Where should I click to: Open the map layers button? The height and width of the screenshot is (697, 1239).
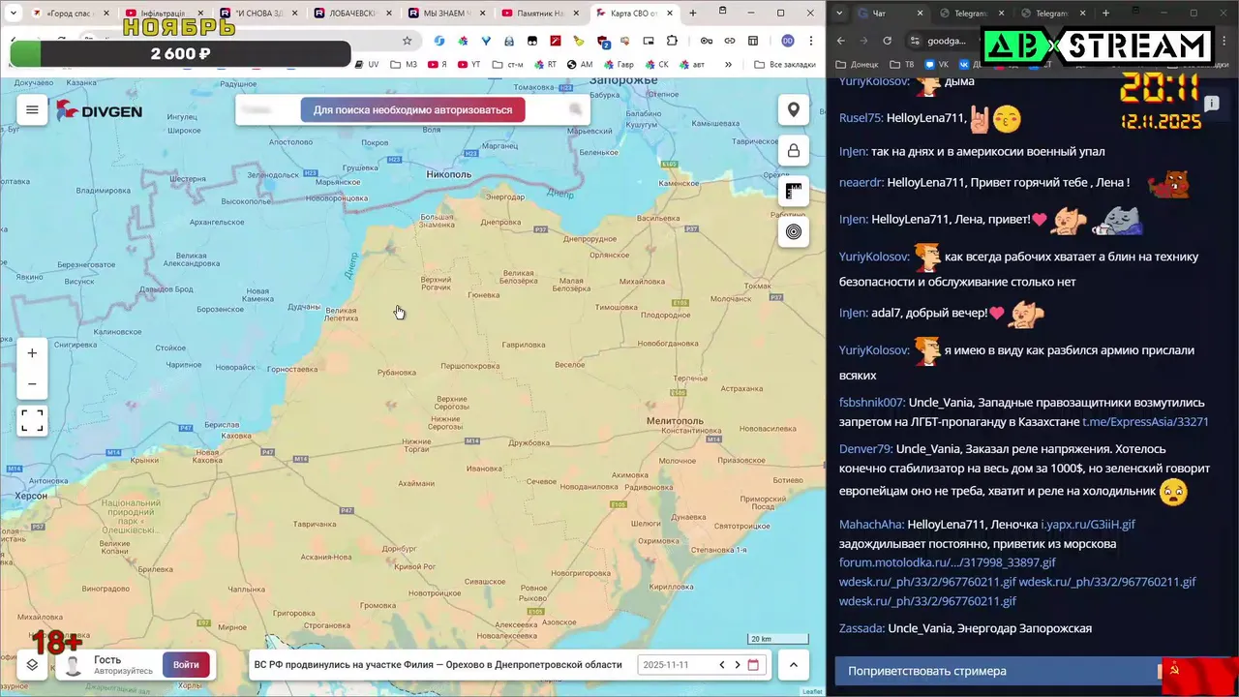click(32, 665)
